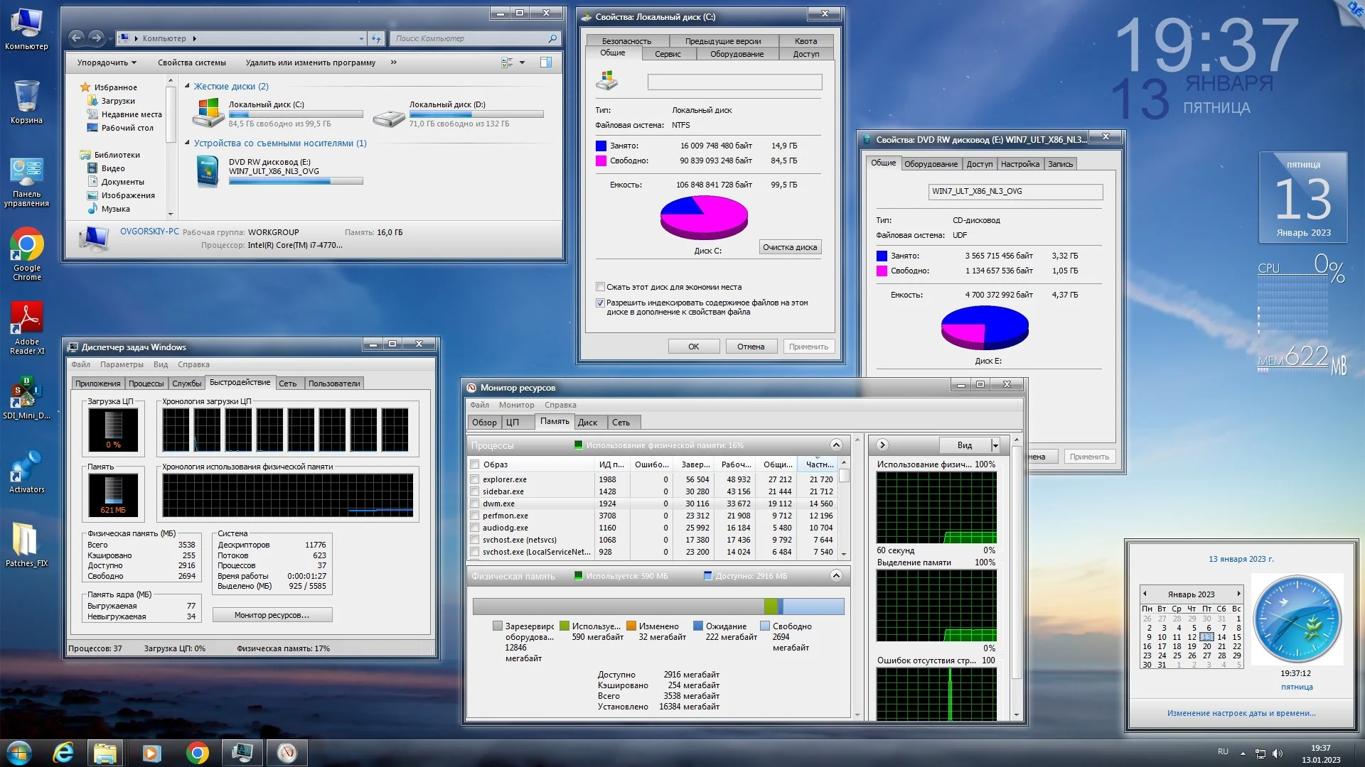Image resolution: width=1365 pixels, height=767 pixels.
Task: Open the Диск tab in Resource Monitor
Action: pyautogui.click(x=587, y=423)
